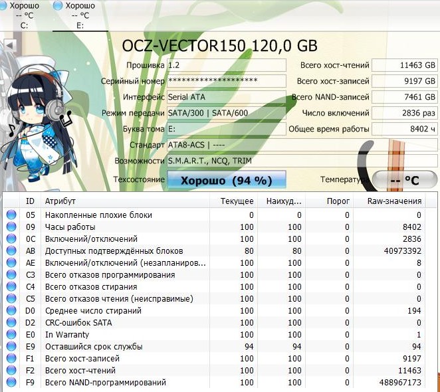440x392 pixels.
Task: Click the masked serial number field
Action: coord(227,81)
